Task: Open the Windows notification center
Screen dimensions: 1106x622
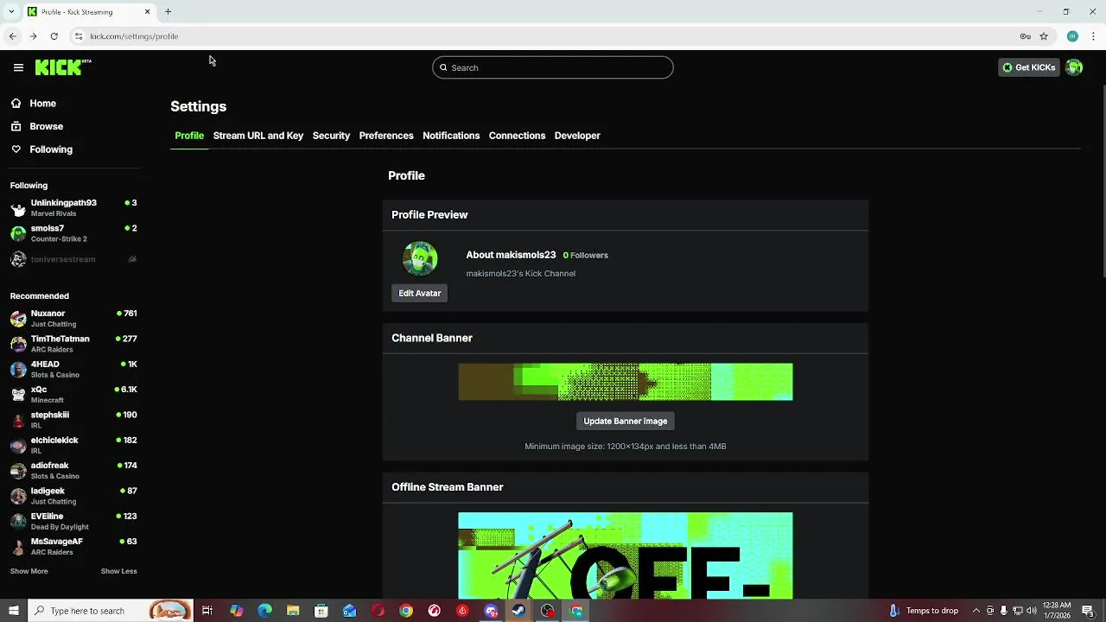Action: [x=1088, y=611]
